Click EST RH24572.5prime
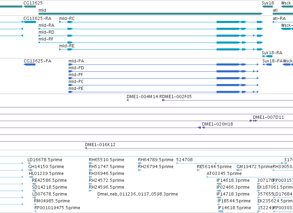This screenshot has width=293, height=213. point(106,180)
